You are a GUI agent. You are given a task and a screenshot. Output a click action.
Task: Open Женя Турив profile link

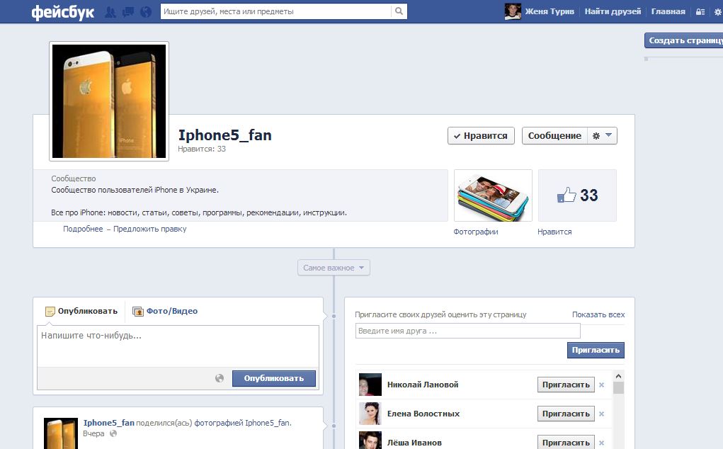tap(550, 11)
